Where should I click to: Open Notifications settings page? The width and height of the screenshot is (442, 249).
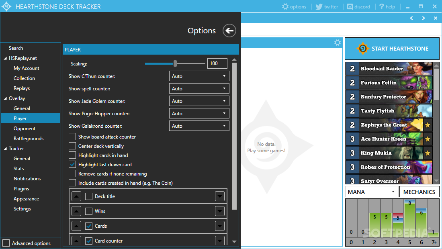[x=27, y=179]
